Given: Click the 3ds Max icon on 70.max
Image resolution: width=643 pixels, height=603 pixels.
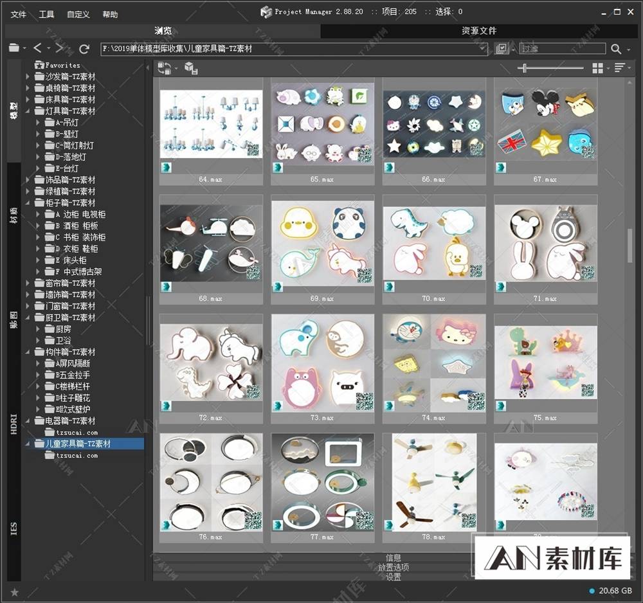Looking at the screenshot, I should (389, 287).
